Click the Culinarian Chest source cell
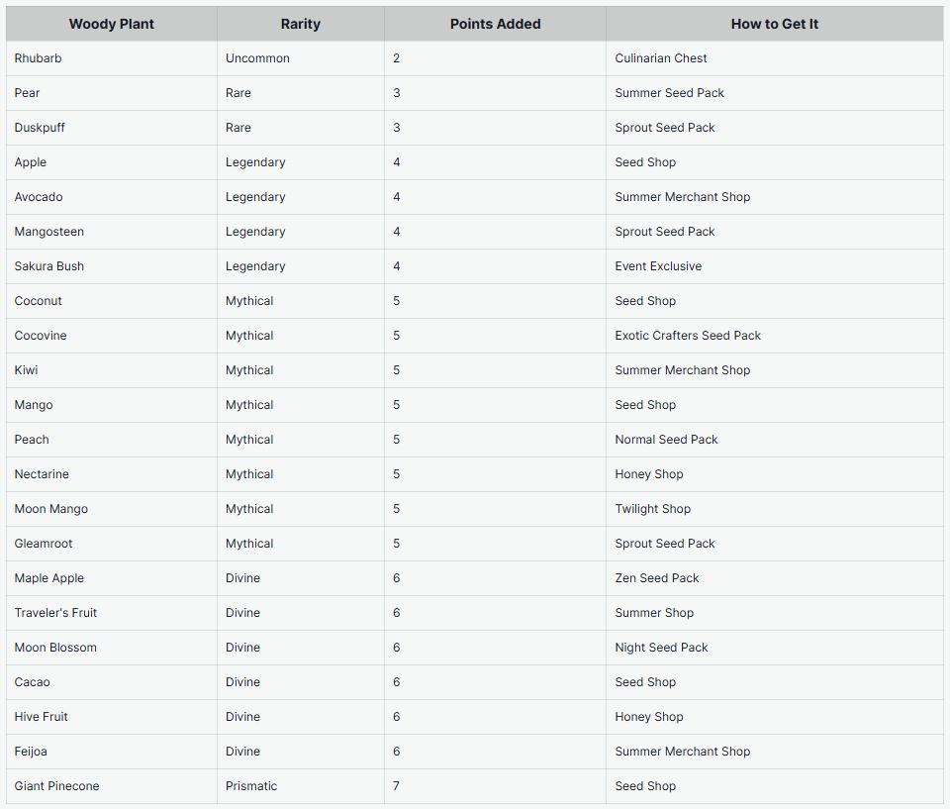 (661, 58)
